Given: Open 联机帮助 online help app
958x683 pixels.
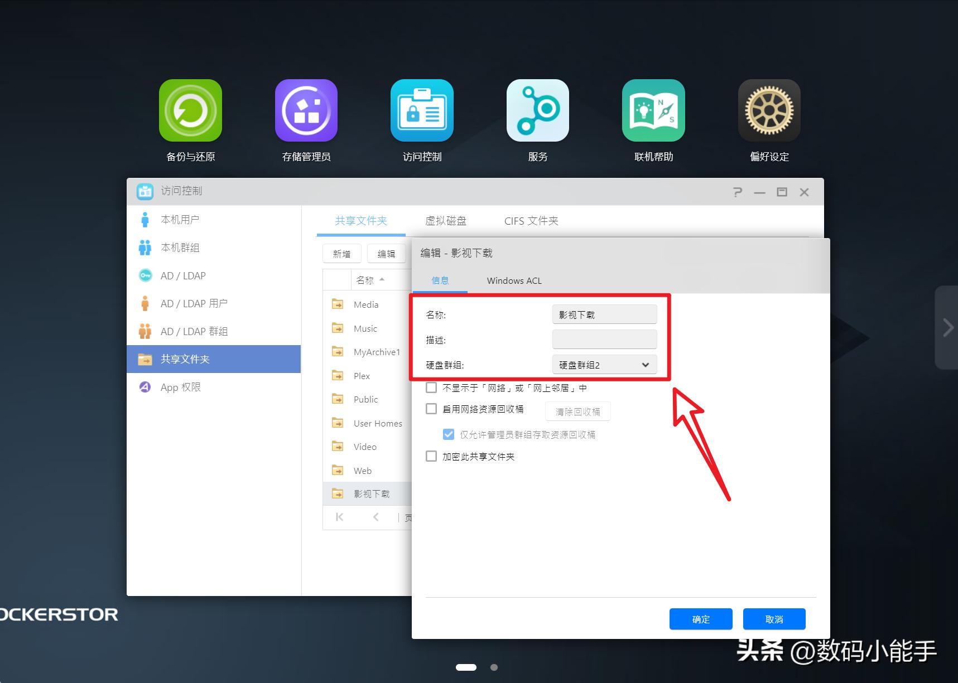Looking at the screenshot, I should point(653,110).
